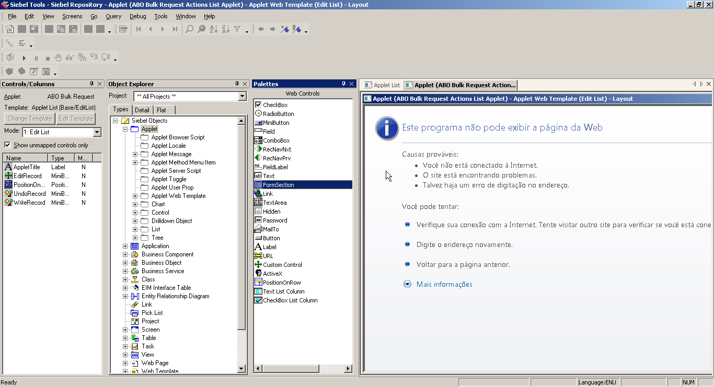Switch to the Detail tab

pyautogui.click(x=142, y=110)
